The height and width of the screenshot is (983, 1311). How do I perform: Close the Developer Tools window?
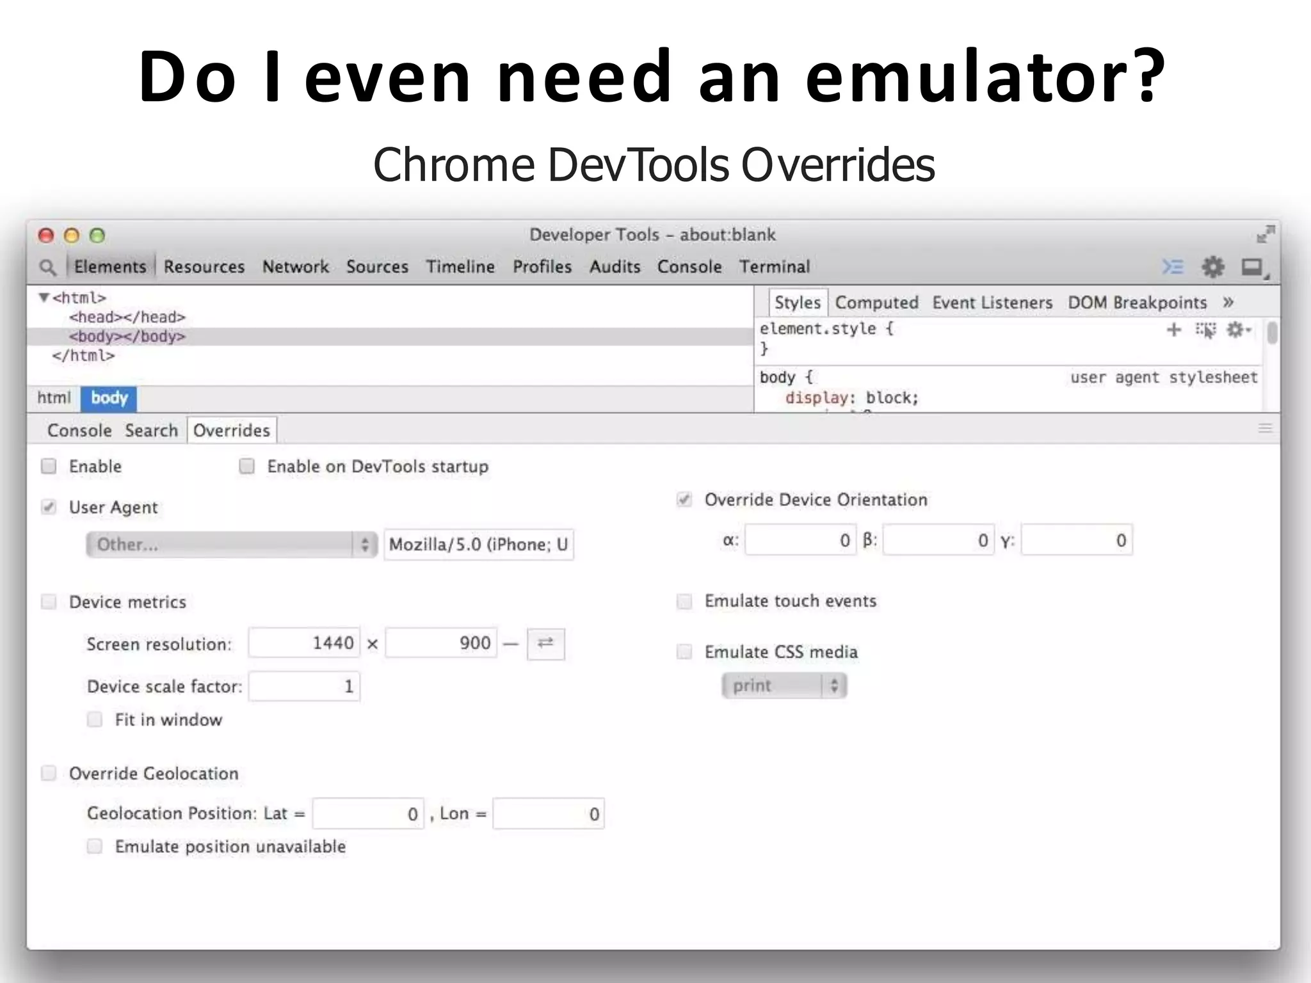coord(45,236)
